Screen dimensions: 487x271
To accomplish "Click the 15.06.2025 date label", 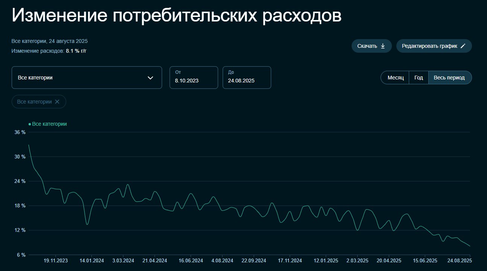I will click(x=425, y=260).
